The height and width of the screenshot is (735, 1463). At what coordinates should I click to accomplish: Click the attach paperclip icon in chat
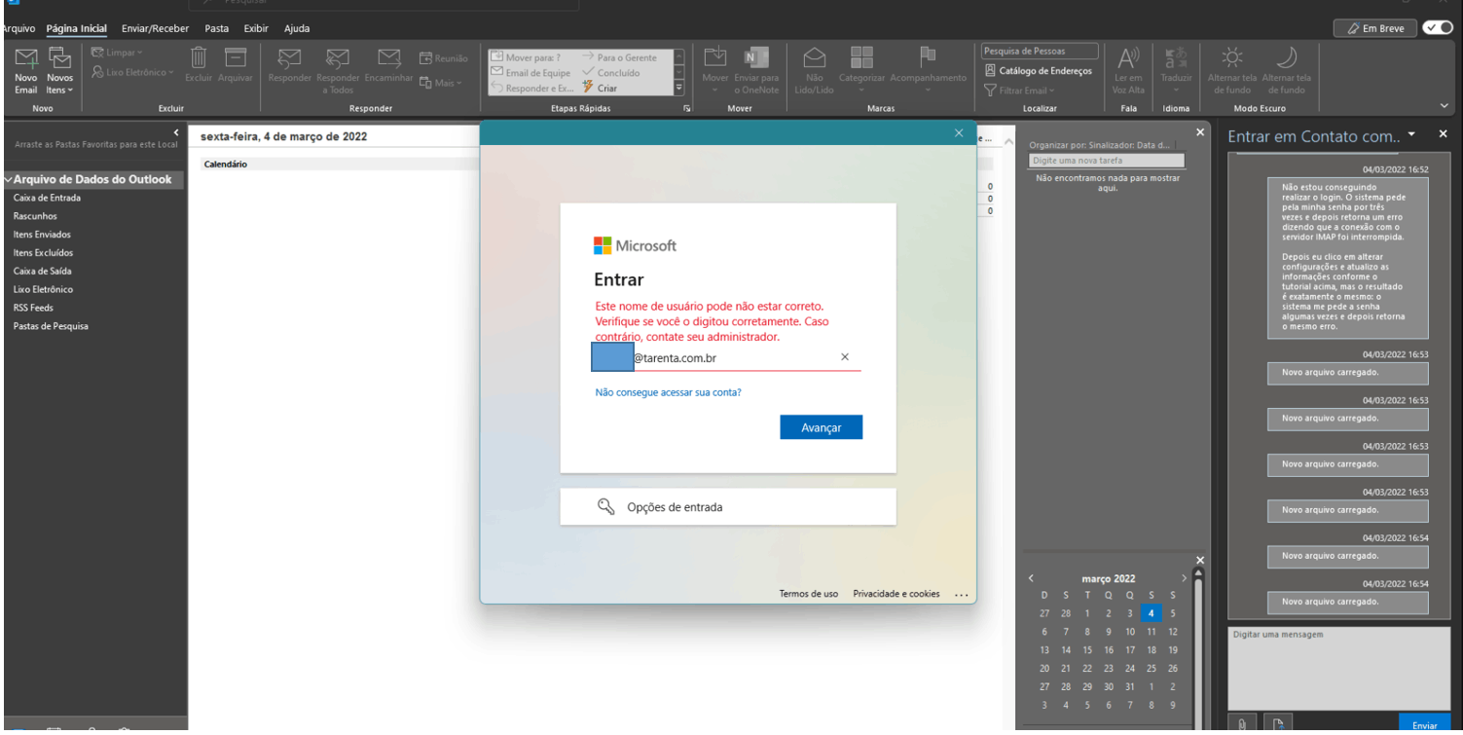point(1243,723)
